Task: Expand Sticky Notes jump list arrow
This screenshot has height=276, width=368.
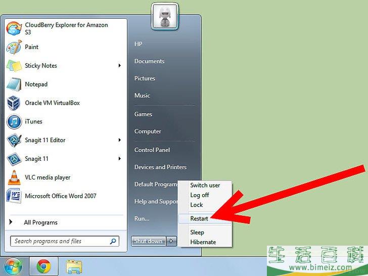Action: [119, 66]
